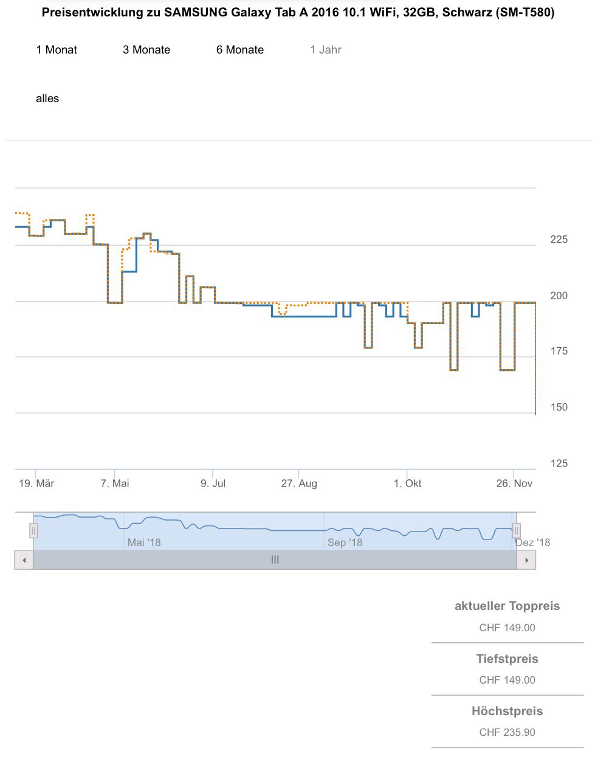
Task: Click the grip lines on the scrollbar thumb
Action: (x=275, y=560)
